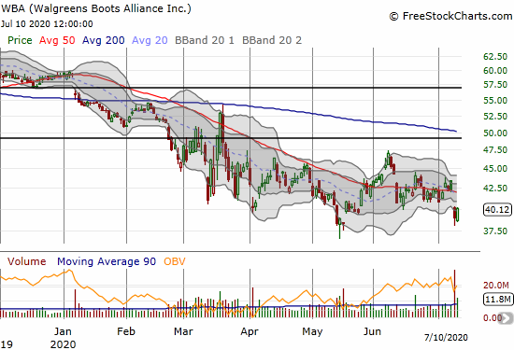The width and height of the screenshot is (514, 350).
Task: Click the 37.50 price axis label
Action: [x=495, y=231]
